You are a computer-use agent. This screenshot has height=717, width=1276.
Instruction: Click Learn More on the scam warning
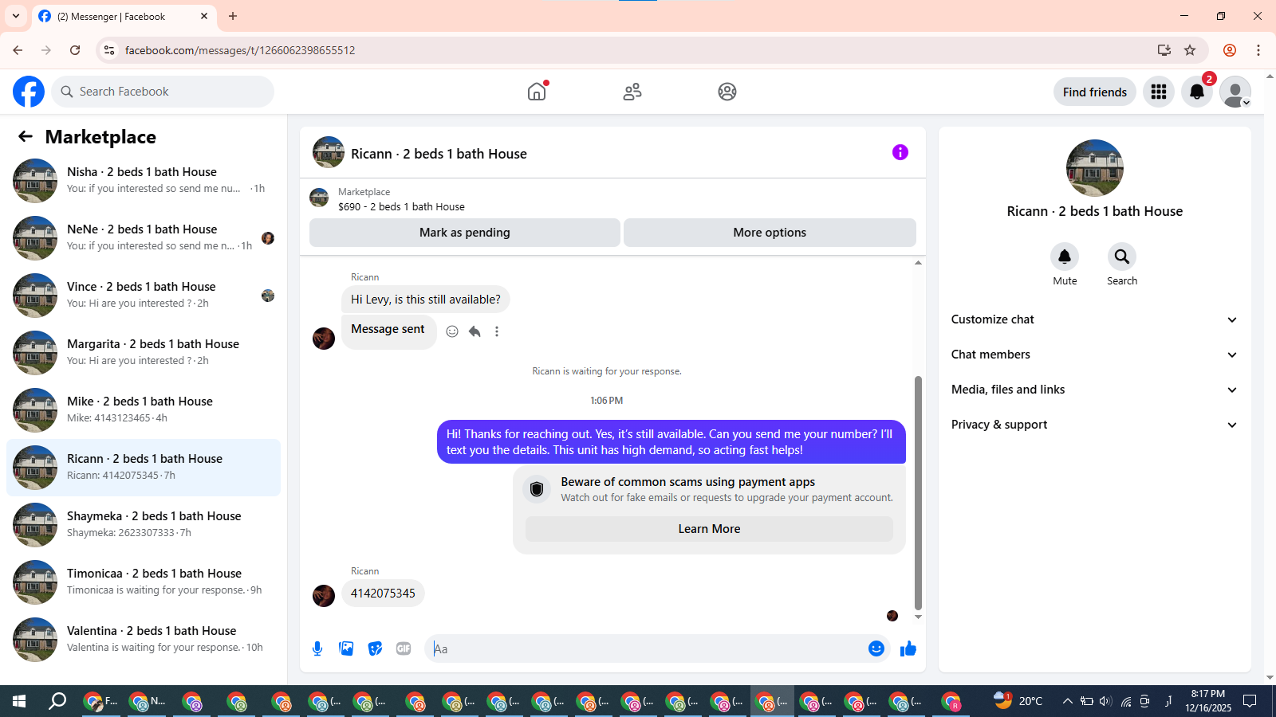click(x=709, y=529)
